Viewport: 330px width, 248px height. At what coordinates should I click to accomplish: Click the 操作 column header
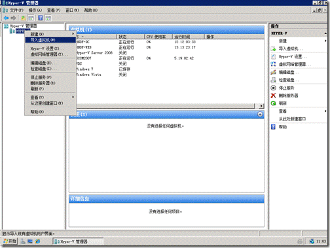[x=234, y=37]
